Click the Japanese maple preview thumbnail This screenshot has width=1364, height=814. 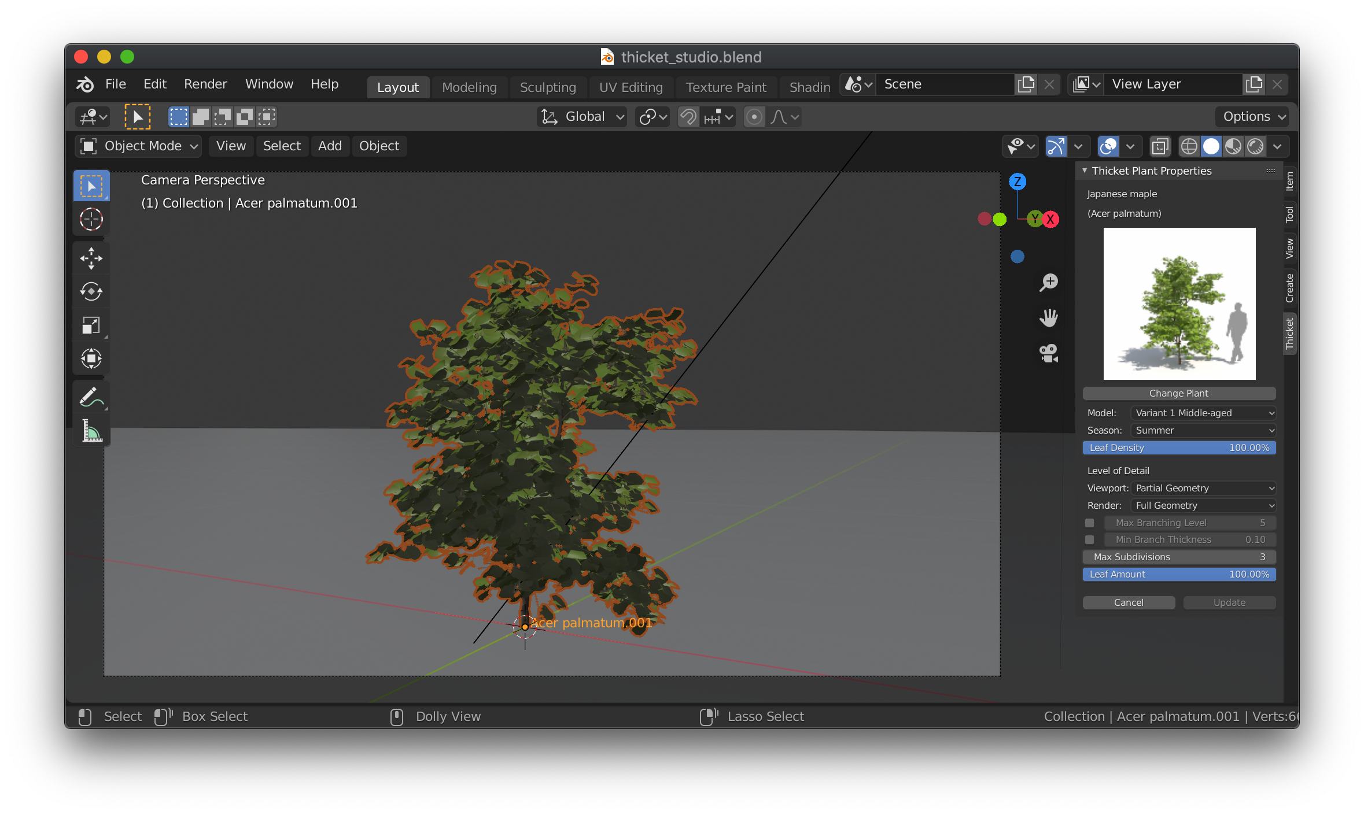coord(1179,304)
